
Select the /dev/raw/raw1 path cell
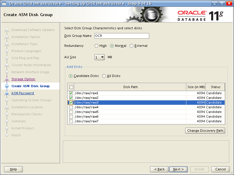click(130, 93)
